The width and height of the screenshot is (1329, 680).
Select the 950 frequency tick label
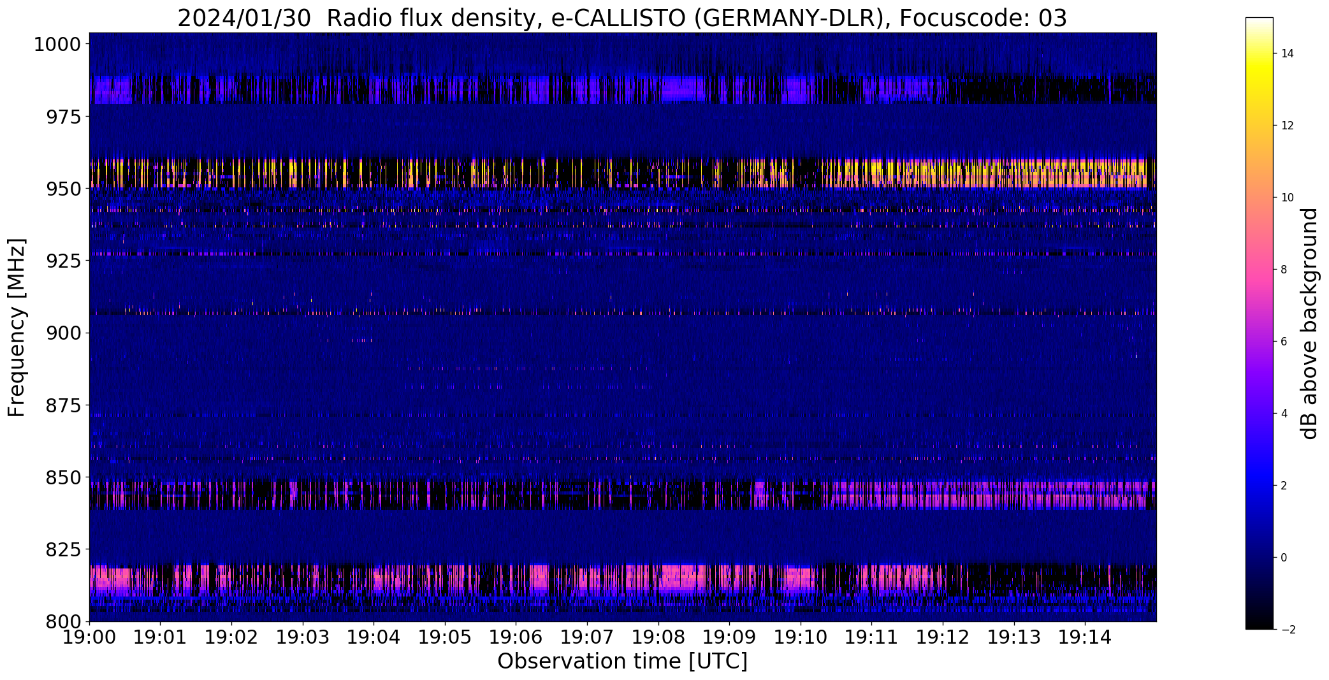(x=63, y=189)
